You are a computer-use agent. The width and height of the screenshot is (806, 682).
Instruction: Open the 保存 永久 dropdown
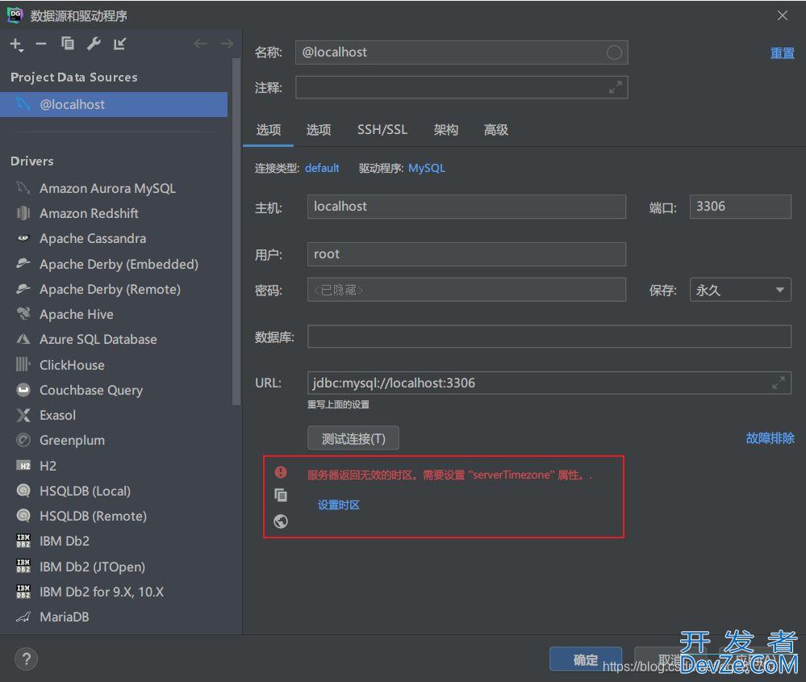point(740,290)
